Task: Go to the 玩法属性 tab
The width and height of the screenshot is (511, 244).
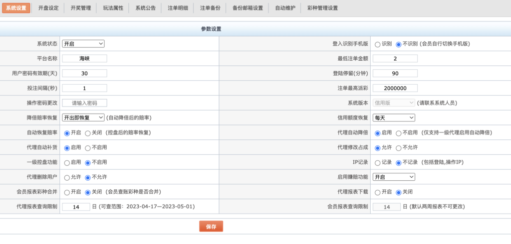Action: coord(113,8)
